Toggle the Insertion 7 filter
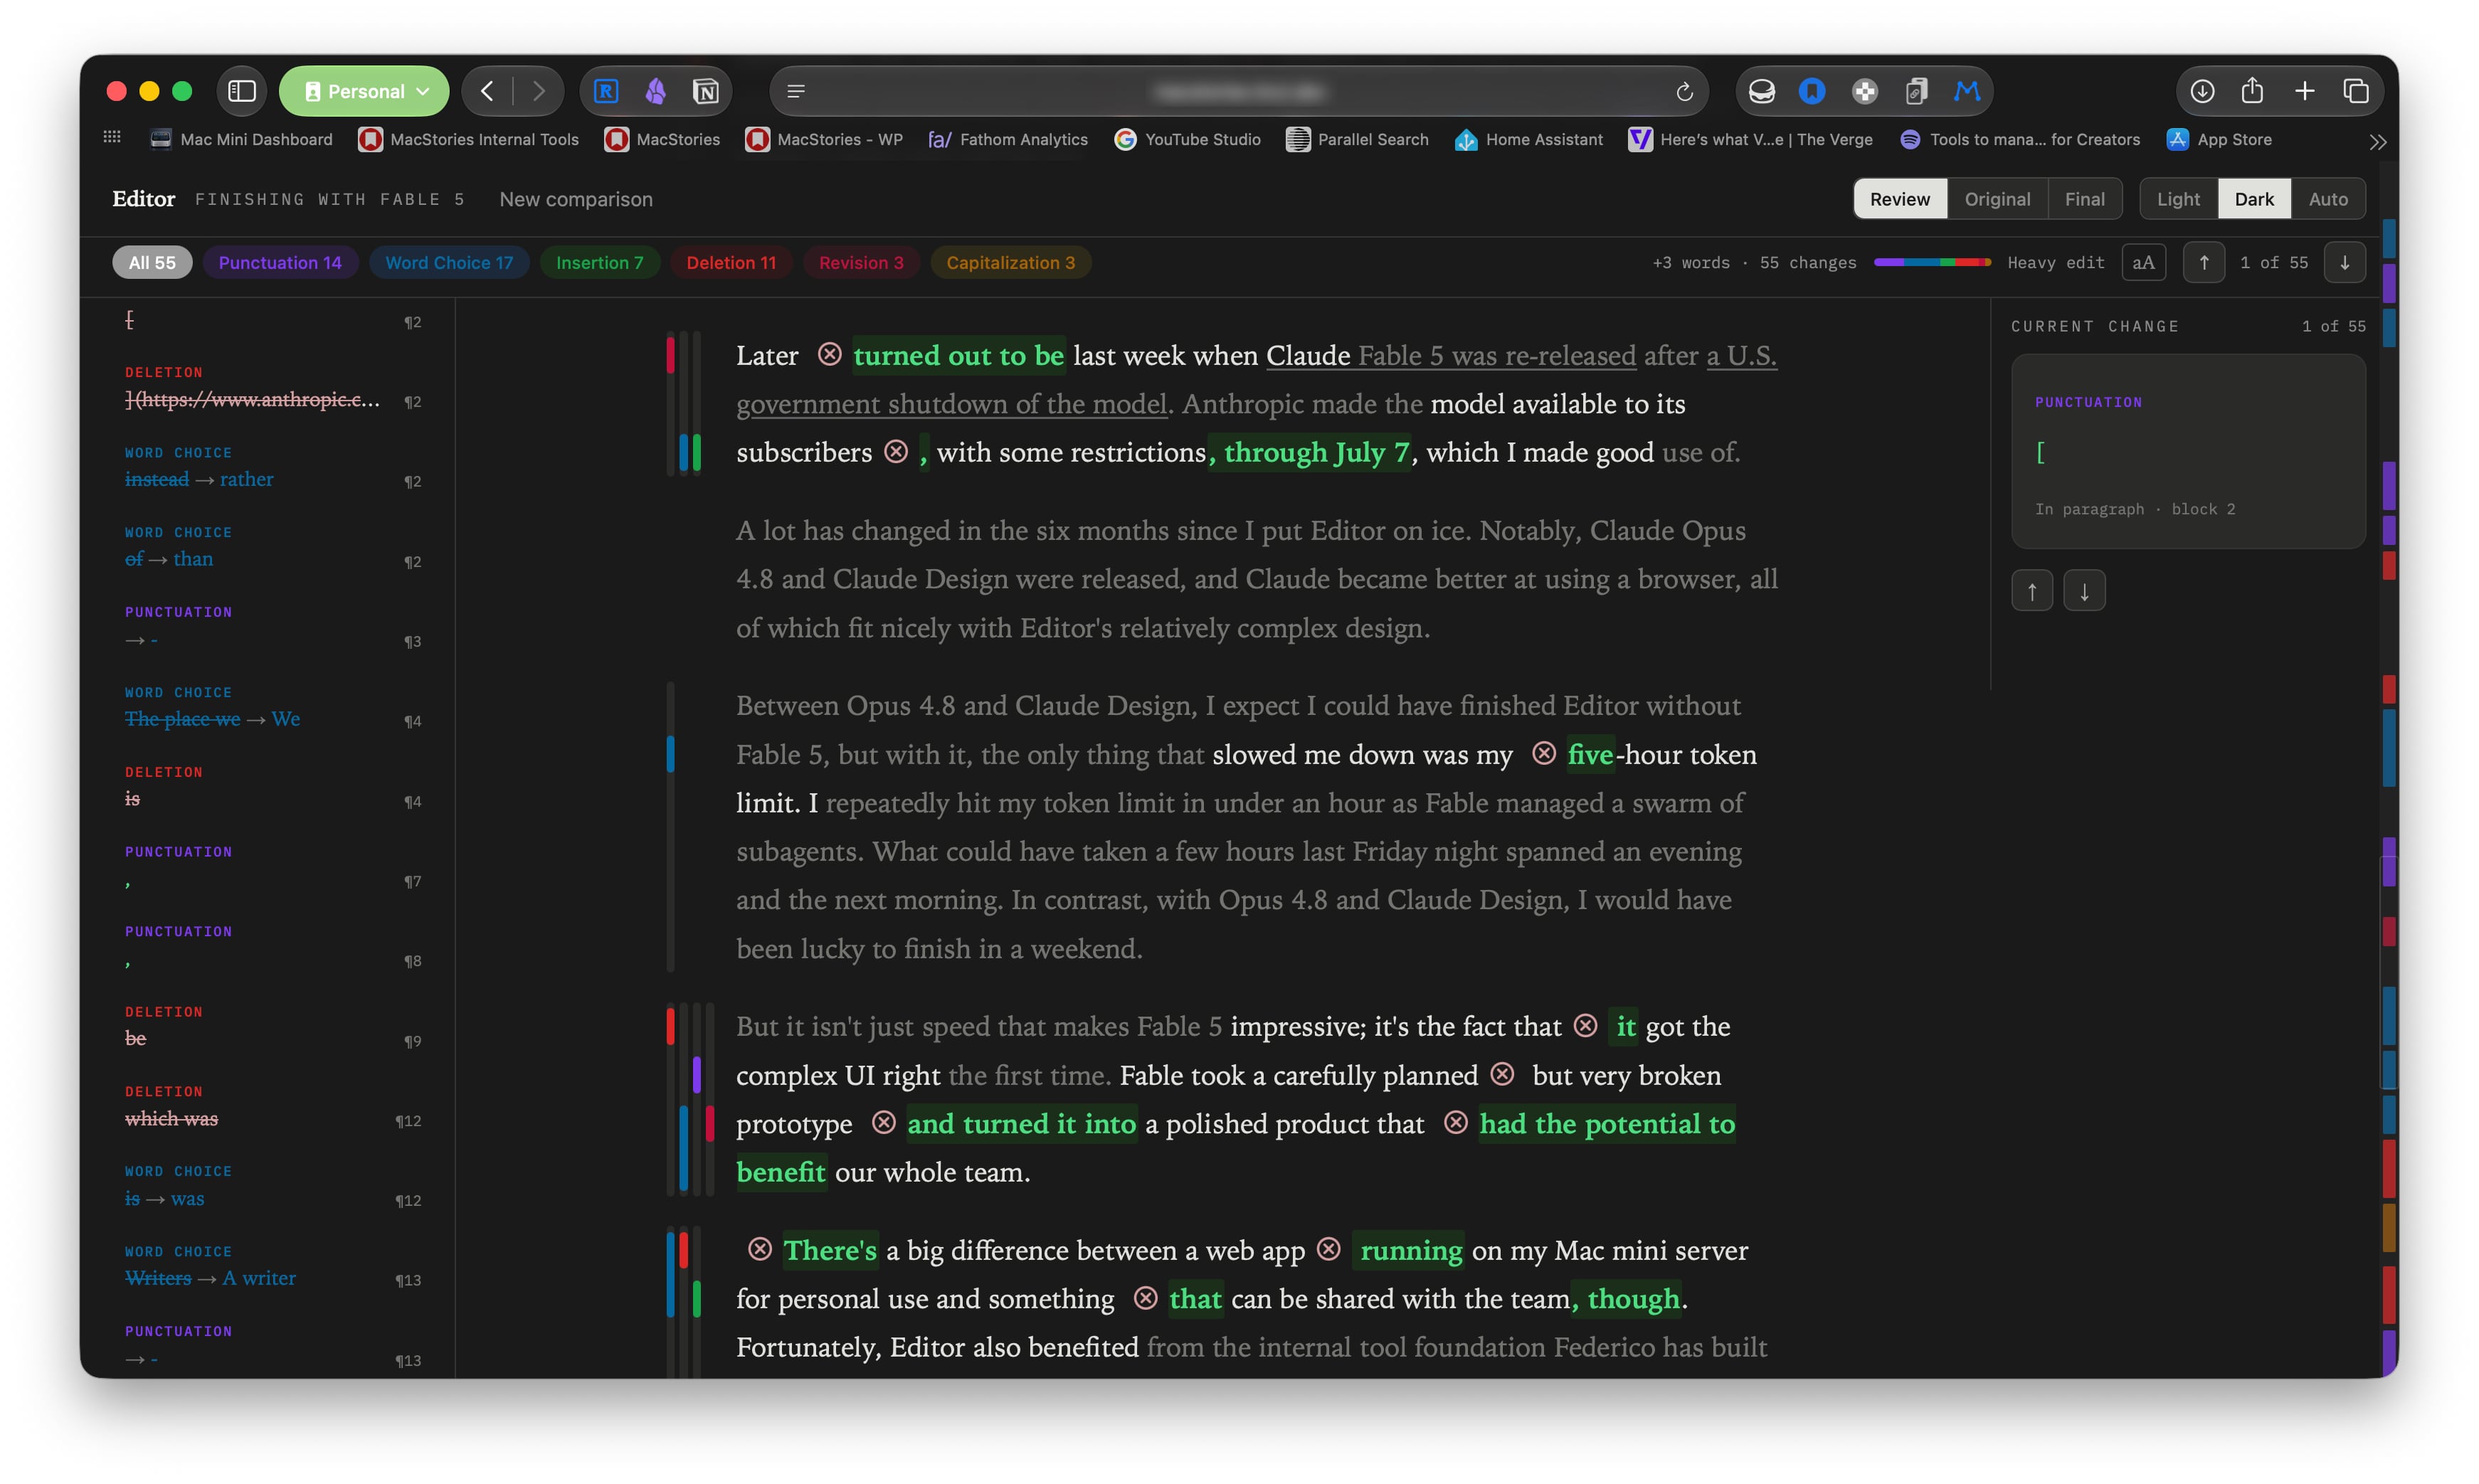 point(599,262)
